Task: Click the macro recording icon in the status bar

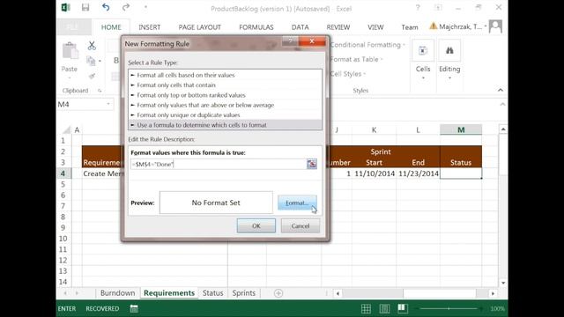Action: [x=134, y=308]
